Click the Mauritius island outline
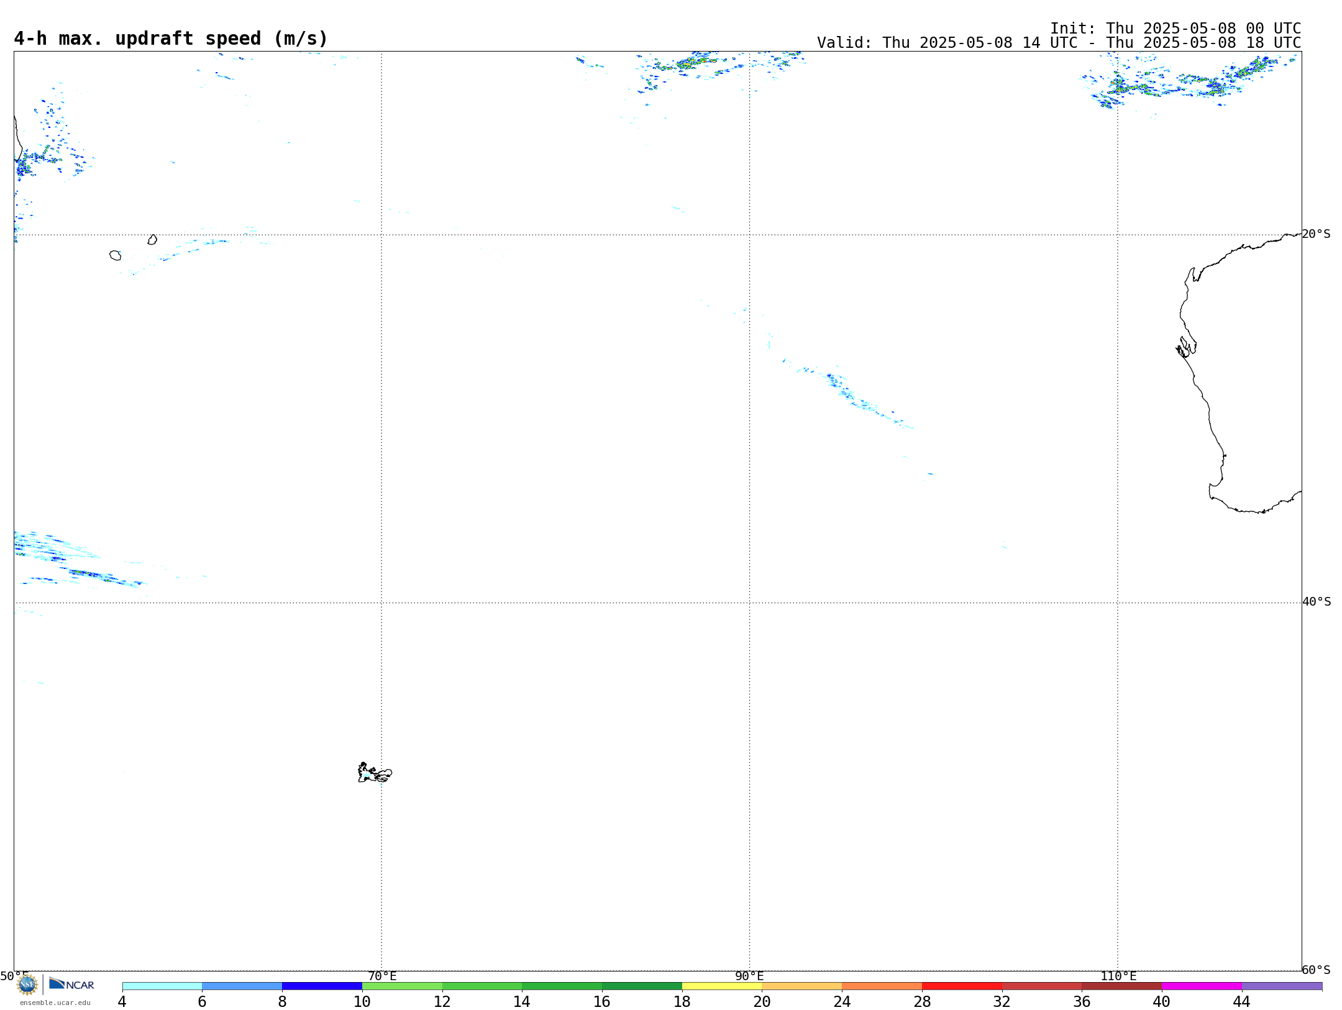 (x=152, y=240)
